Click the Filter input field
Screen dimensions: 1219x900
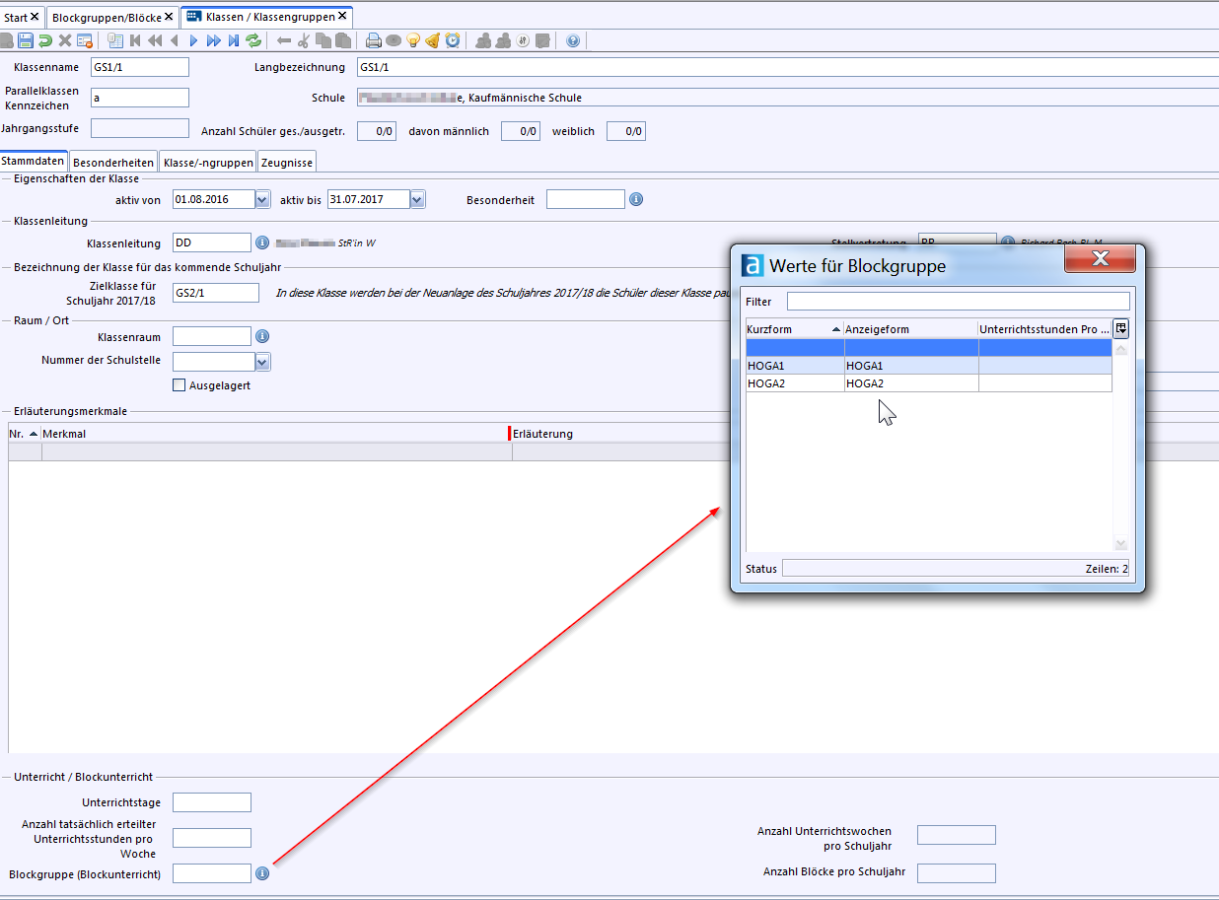pyautogui.click(x=958, y=302)
